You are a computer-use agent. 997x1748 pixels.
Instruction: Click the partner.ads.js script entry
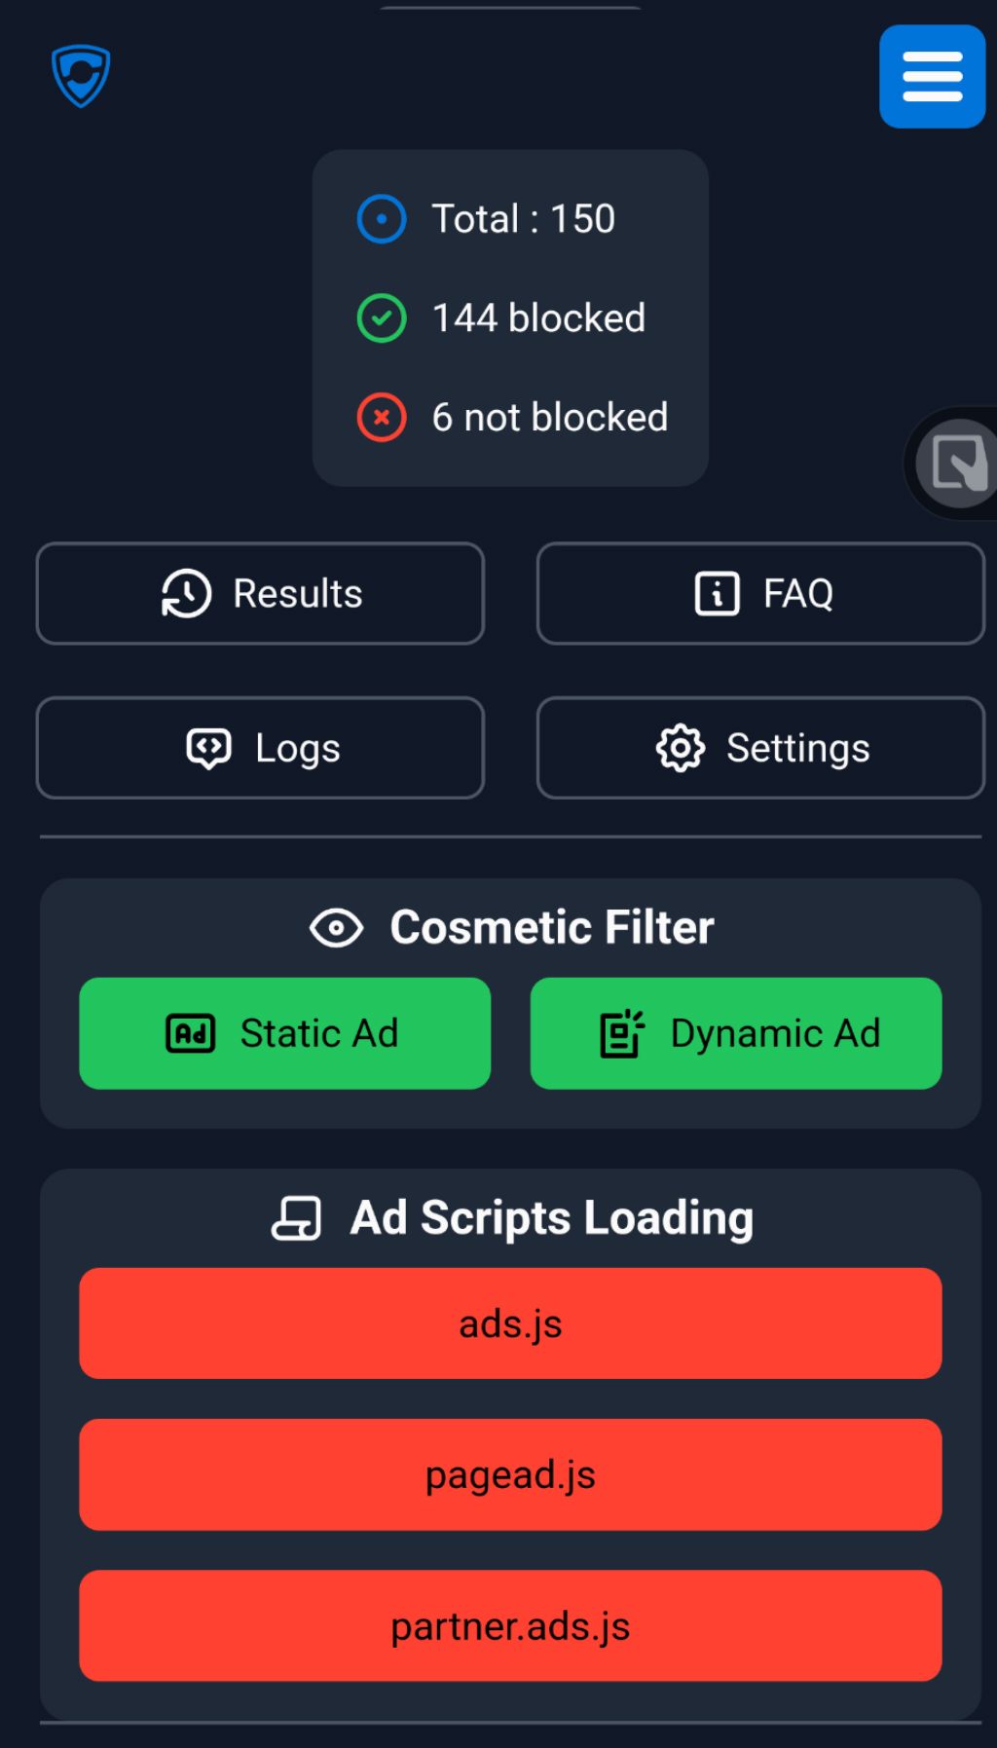[510, 1625]
